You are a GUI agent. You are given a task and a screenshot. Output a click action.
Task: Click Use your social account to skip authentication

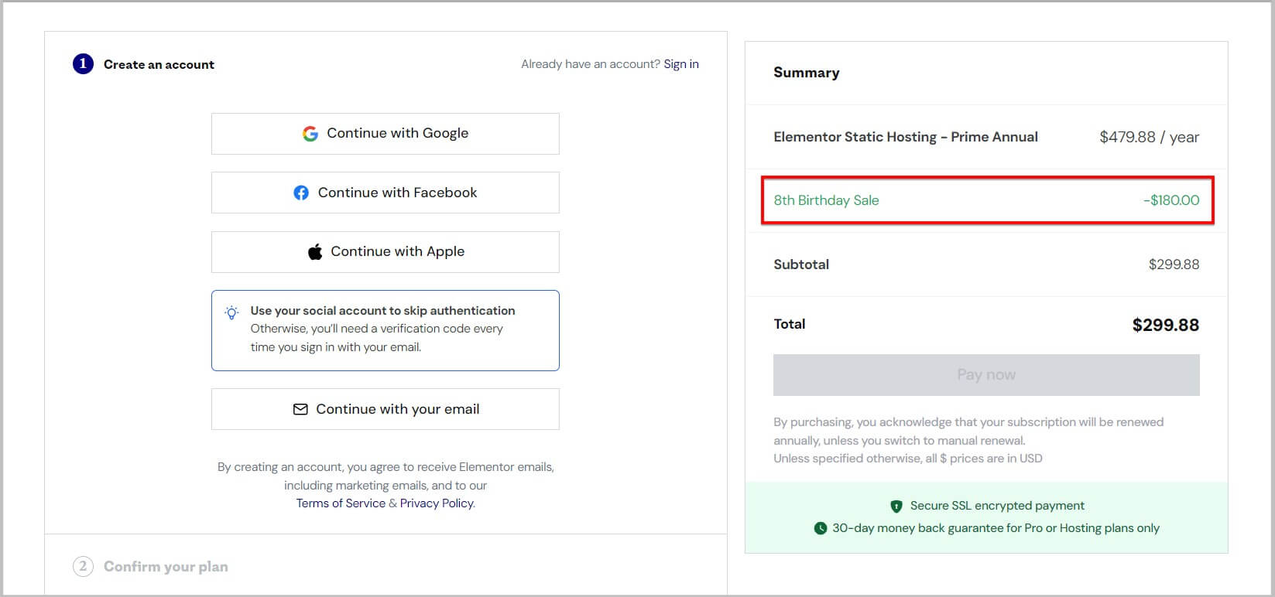[382, 311]
